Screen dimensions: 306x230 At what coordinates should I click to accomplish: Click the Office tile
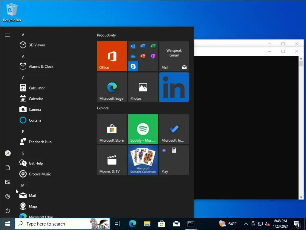(x=112, y=56)
